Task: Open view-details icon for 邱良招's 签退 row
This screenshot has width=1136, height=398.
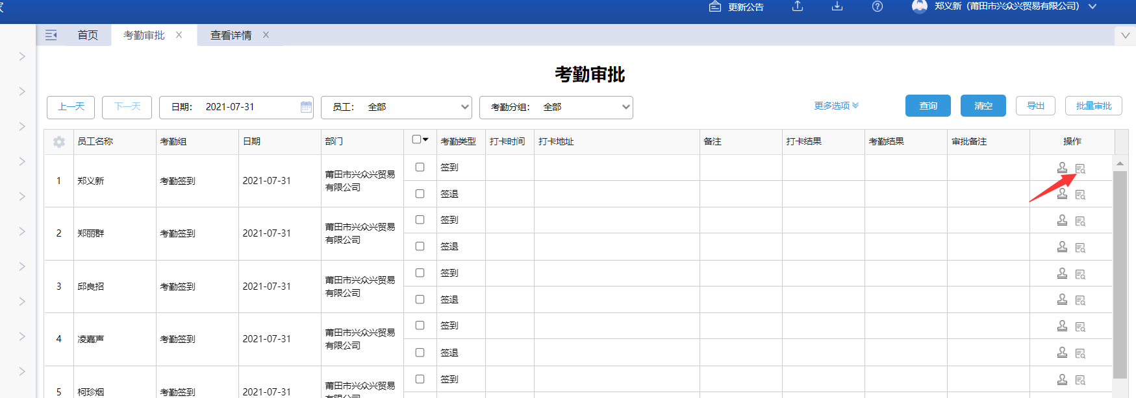Action: 1080,300
